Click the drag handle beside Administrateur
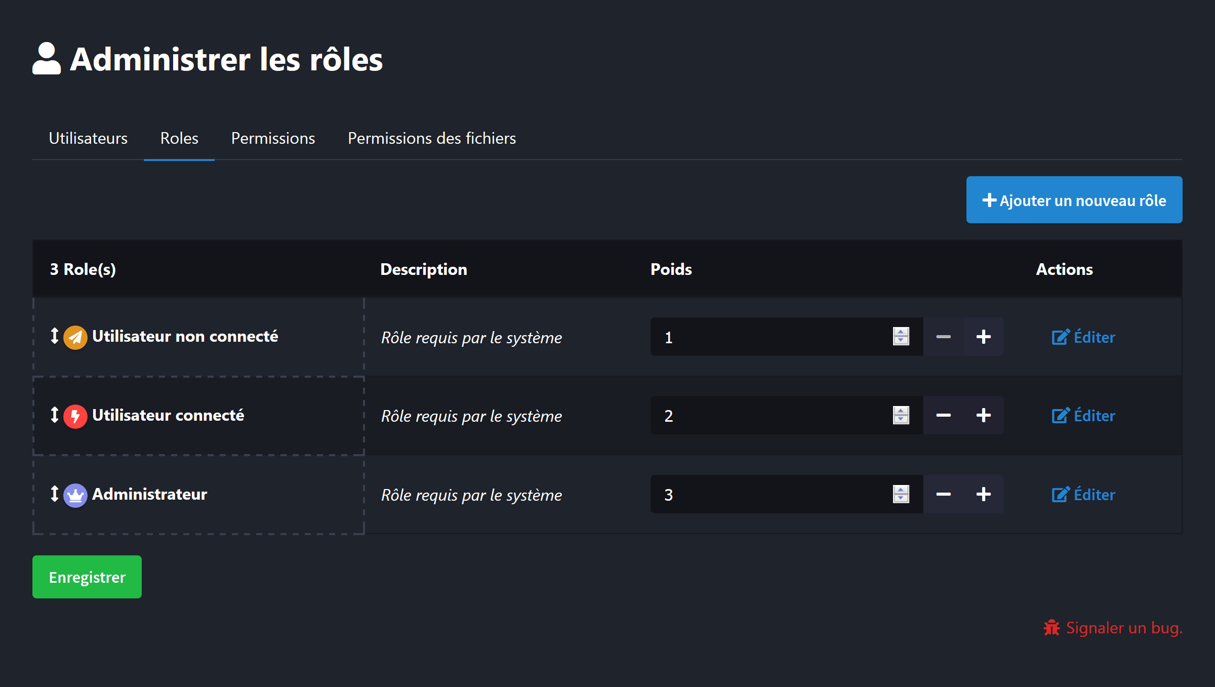Image resolution: width=1215 pixels, height=687 pixels. [55, 495]
